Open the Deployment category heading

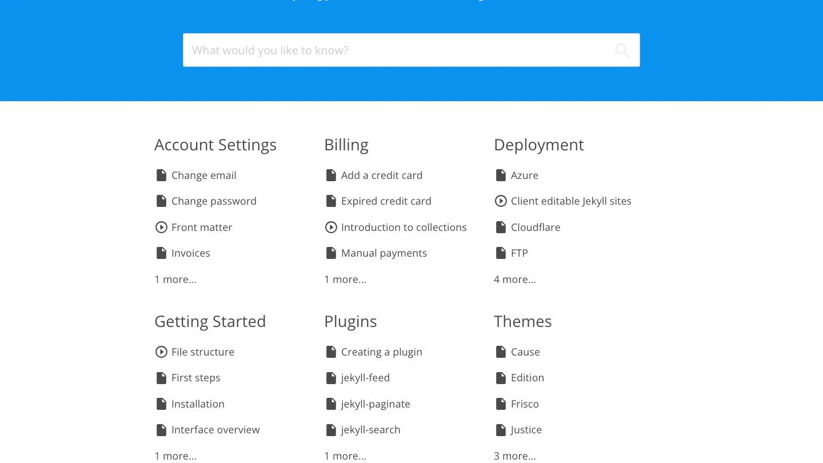[x=539, y=145]
